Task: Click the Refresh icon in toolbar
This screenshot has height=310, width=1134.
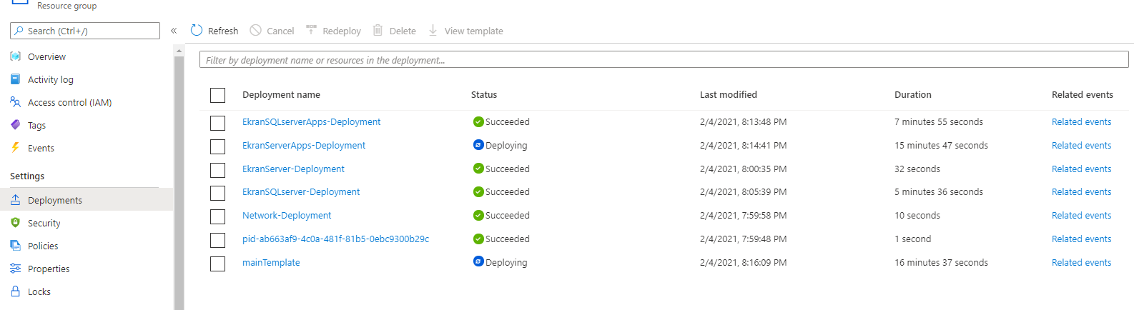Action: point(197,30)
